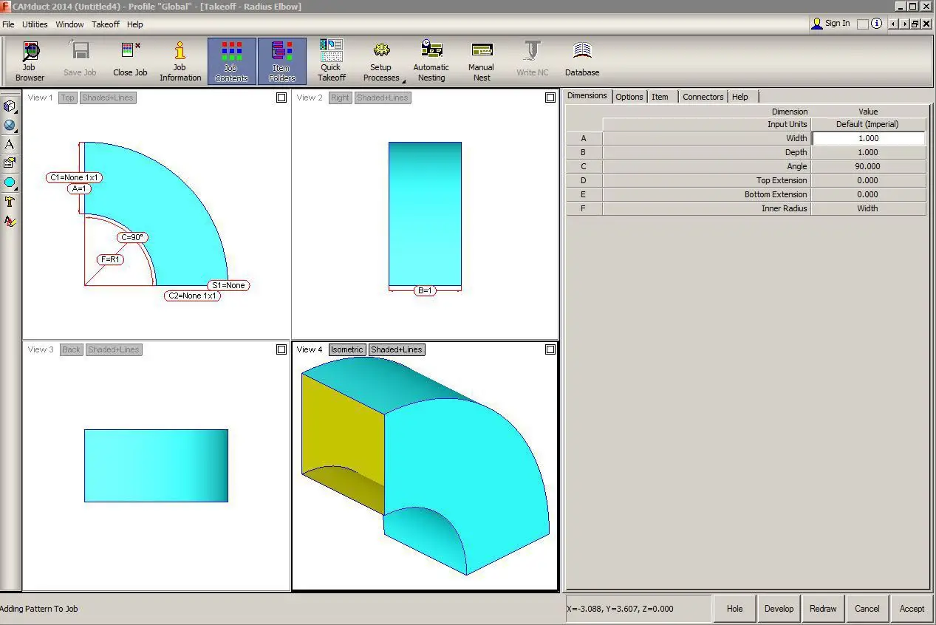Click the Job Information icon

click(x=180, y=61)
